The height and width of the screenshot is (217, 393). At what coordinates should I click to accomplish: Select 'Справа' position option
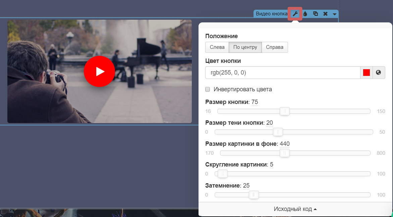pos(275,47)
